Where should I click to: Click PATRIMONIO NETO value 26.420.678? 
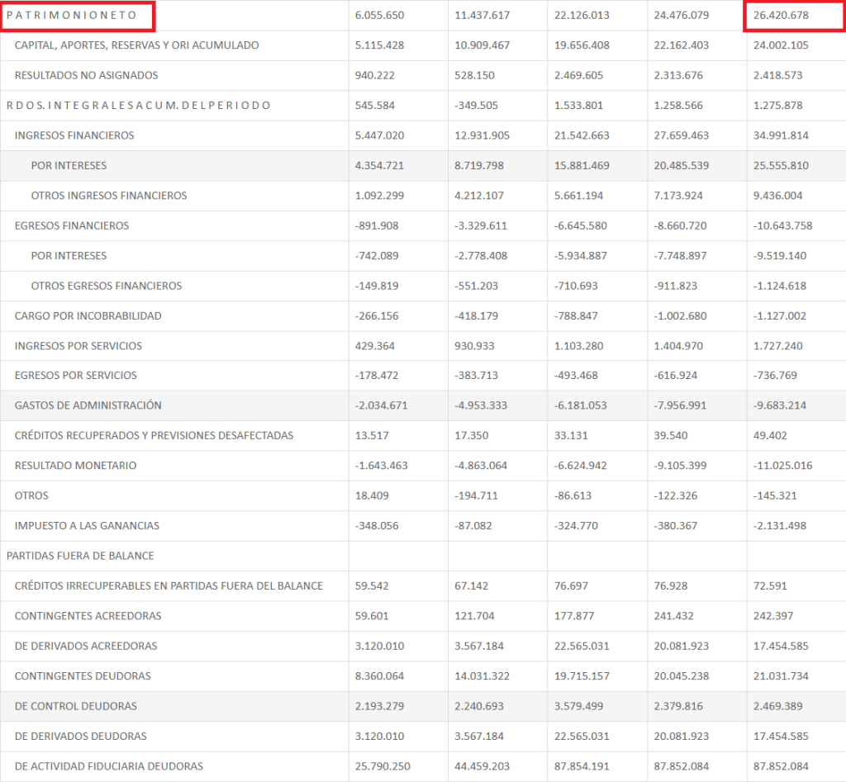click(781, 15)
